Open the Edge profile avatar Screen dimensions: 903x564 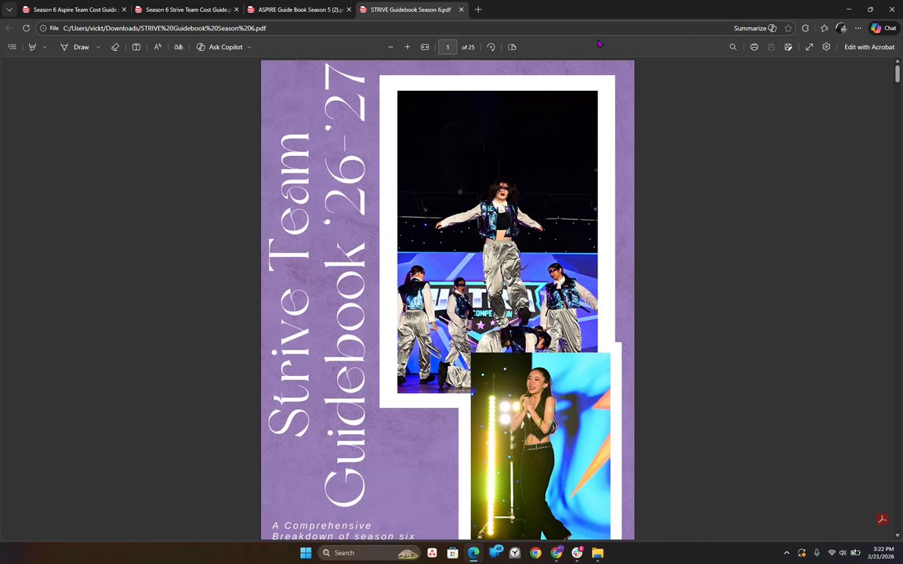click(x=841, y=28)
